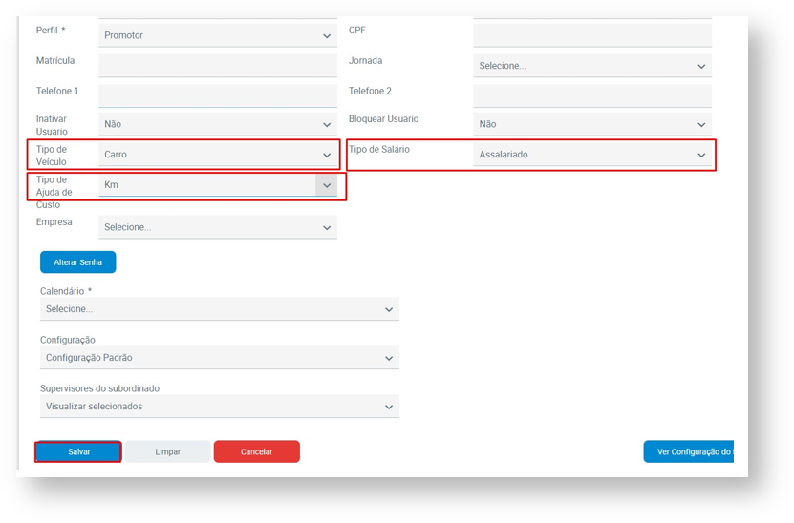Click the Supervisores do subordinado label

(x=99, y=388)
